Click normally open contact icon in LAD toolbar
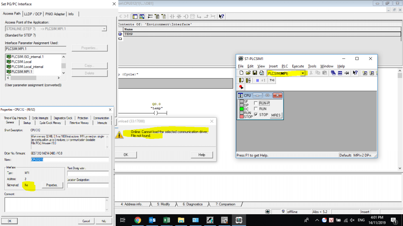This screenshot has width=403, height=226. (x=172, y=16)
